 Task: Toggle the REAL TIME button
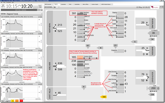(40, 7)
